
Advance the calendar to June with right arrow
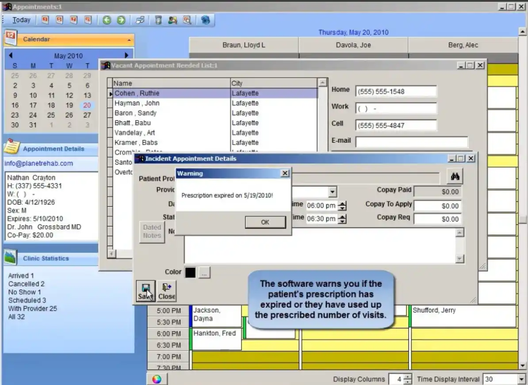(x=127, y=55)
